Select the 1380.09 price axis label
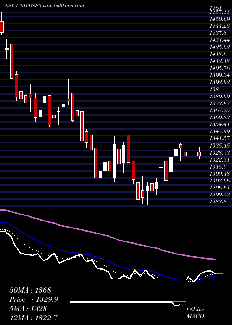 click(219, 97)
